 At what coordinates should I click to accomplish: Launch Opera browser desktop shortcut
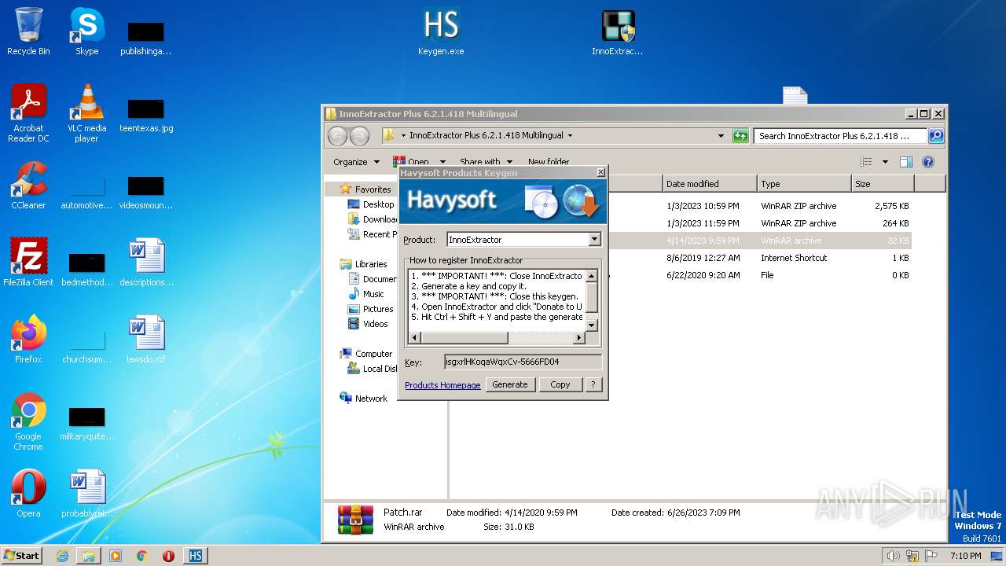28,494
